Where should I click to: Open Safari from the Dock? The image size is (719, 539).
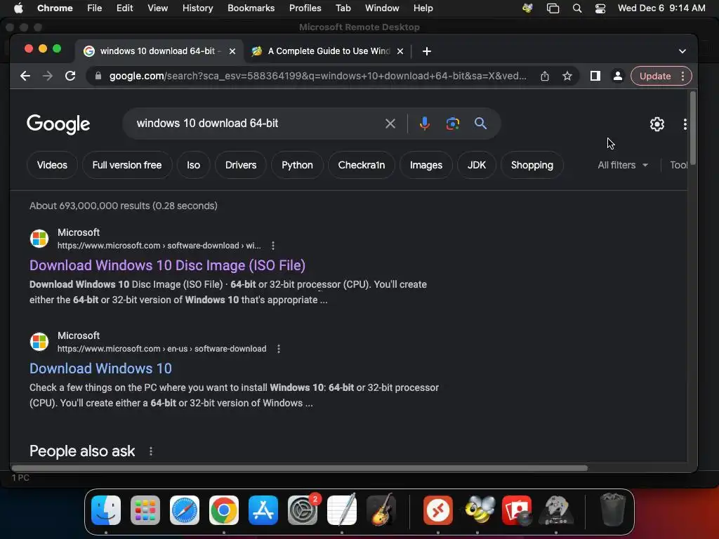click(x=185, y=510)
